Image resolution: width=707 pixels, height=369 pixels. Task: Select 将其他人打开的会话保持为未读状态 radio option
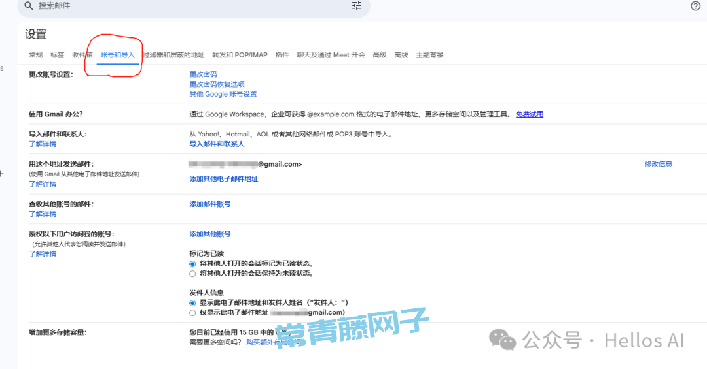(192, 274)
